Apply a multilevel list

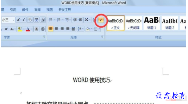(x=67, y=20)
